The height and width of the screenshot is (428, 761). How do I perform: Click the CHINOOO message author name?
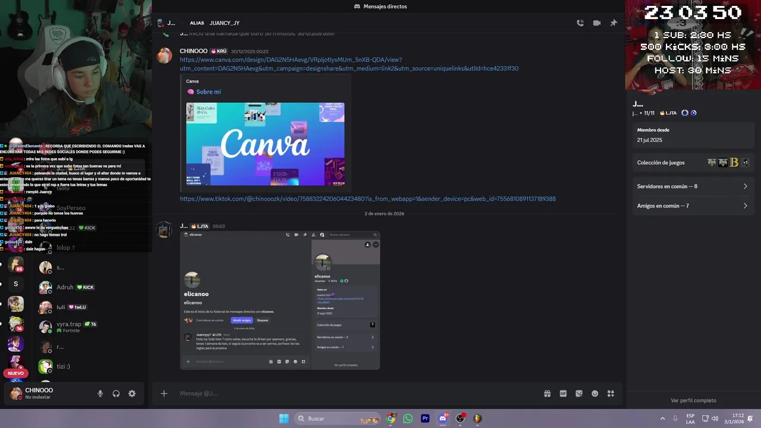point(194,51)
